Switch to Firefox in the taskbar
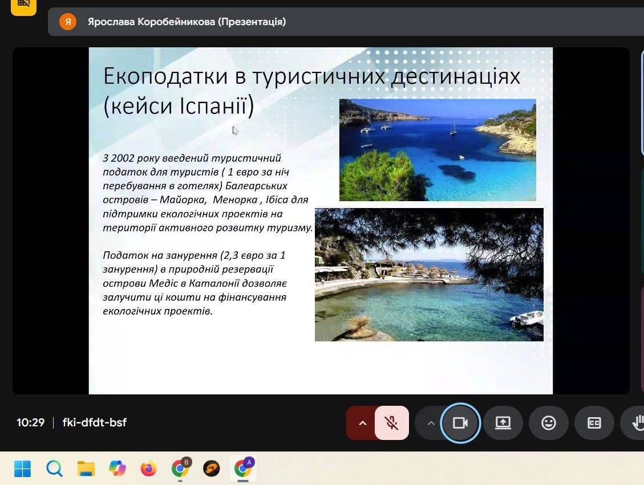Screen dimensions: 644x485 pos(149,468)
